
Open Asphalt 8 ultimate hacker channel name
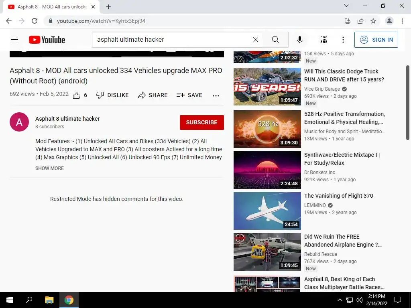[x=67, y=119]
